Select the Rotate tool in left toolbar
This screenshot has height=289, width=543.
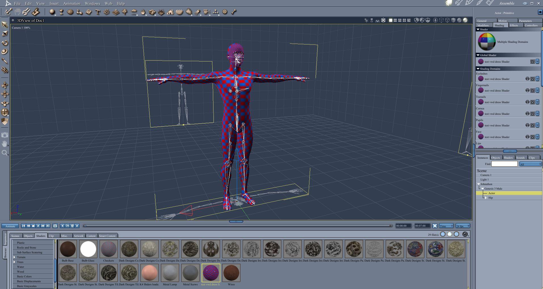pos(5,43)
